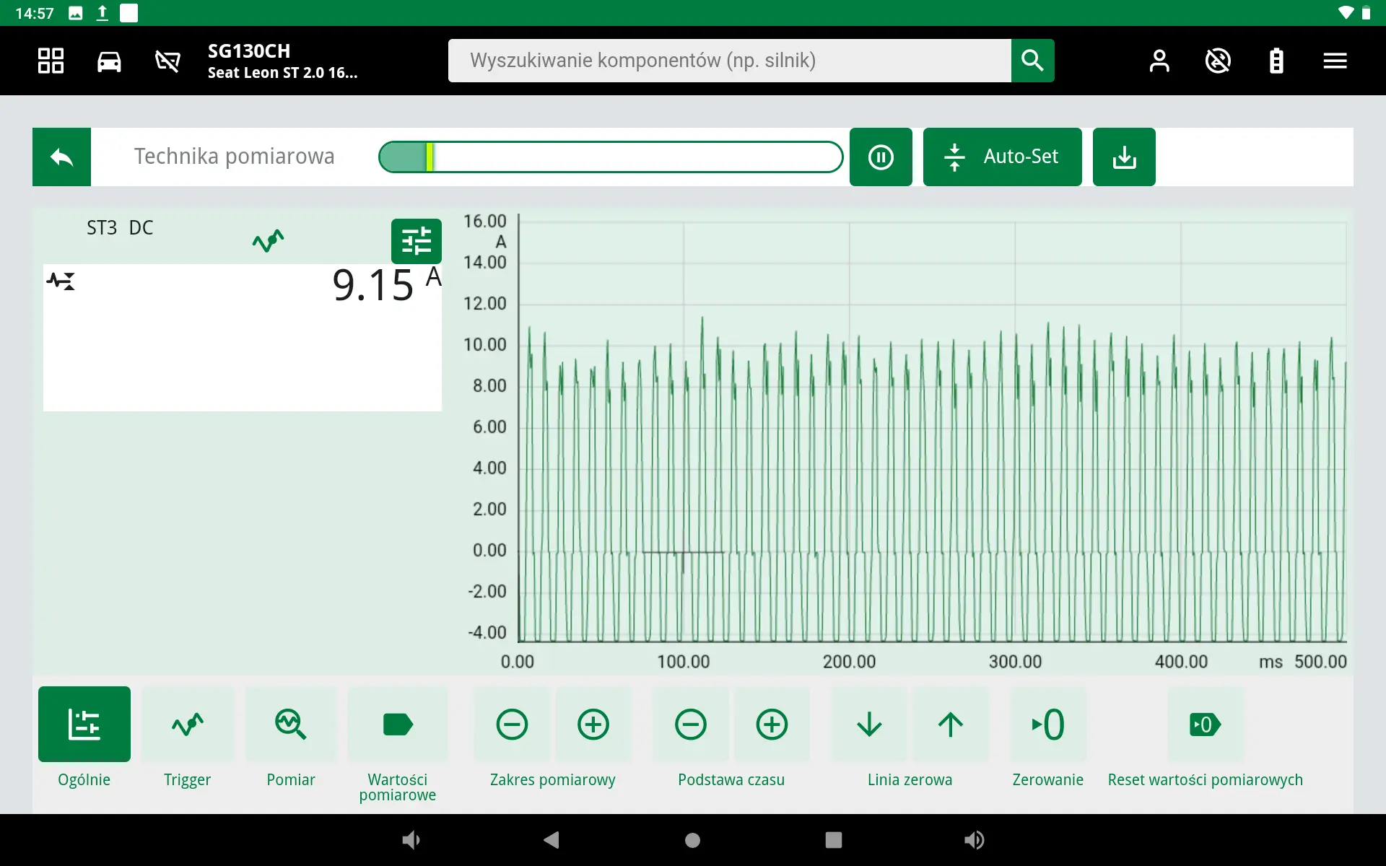
Task: Tap Android recent apps square button
Action: click(x=834, y=840)
